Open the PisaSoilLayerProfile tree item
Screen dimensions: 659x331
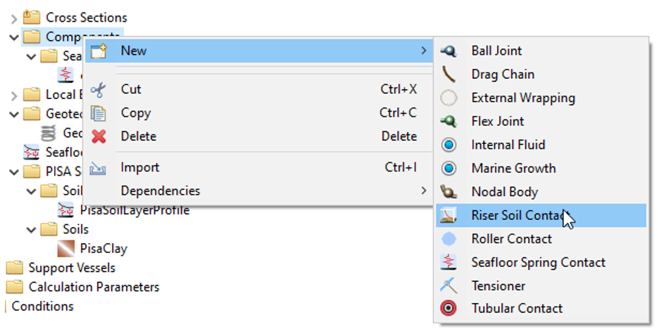pyautogui.click(x=134, y=210)
